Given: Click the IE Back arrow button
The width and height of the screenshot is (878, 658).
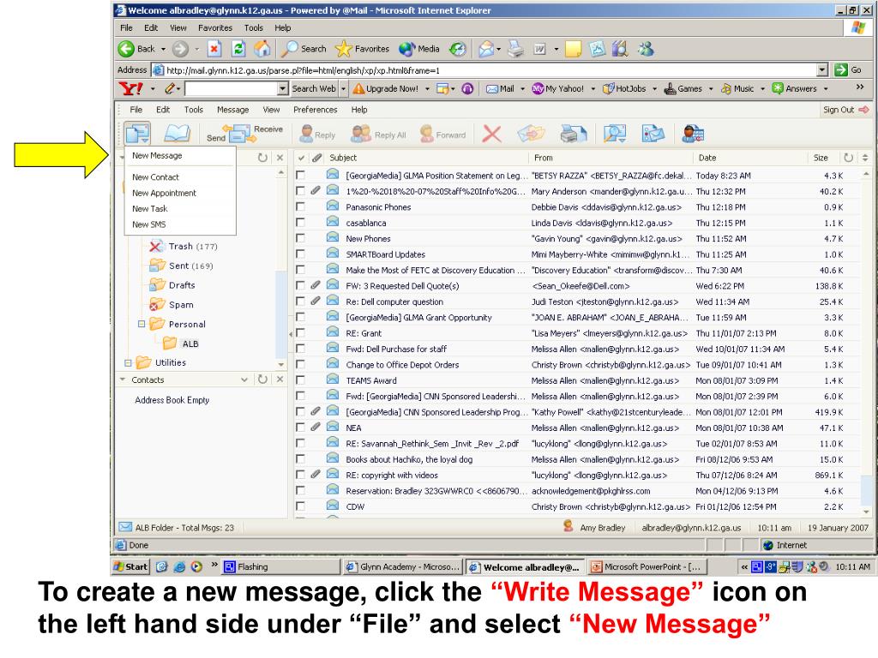Looking at the screenshot, I should [136, 49].
